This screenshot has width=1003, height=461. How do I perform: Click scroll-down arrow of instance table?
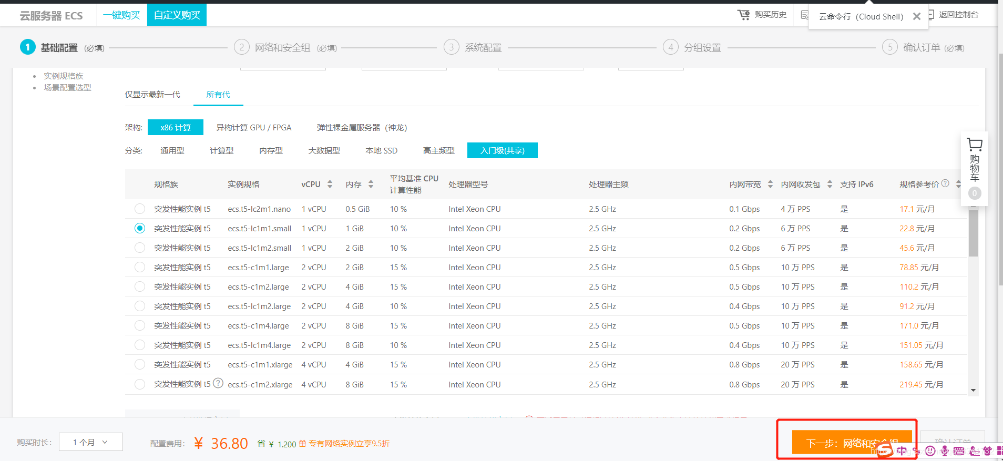[974, 390]
